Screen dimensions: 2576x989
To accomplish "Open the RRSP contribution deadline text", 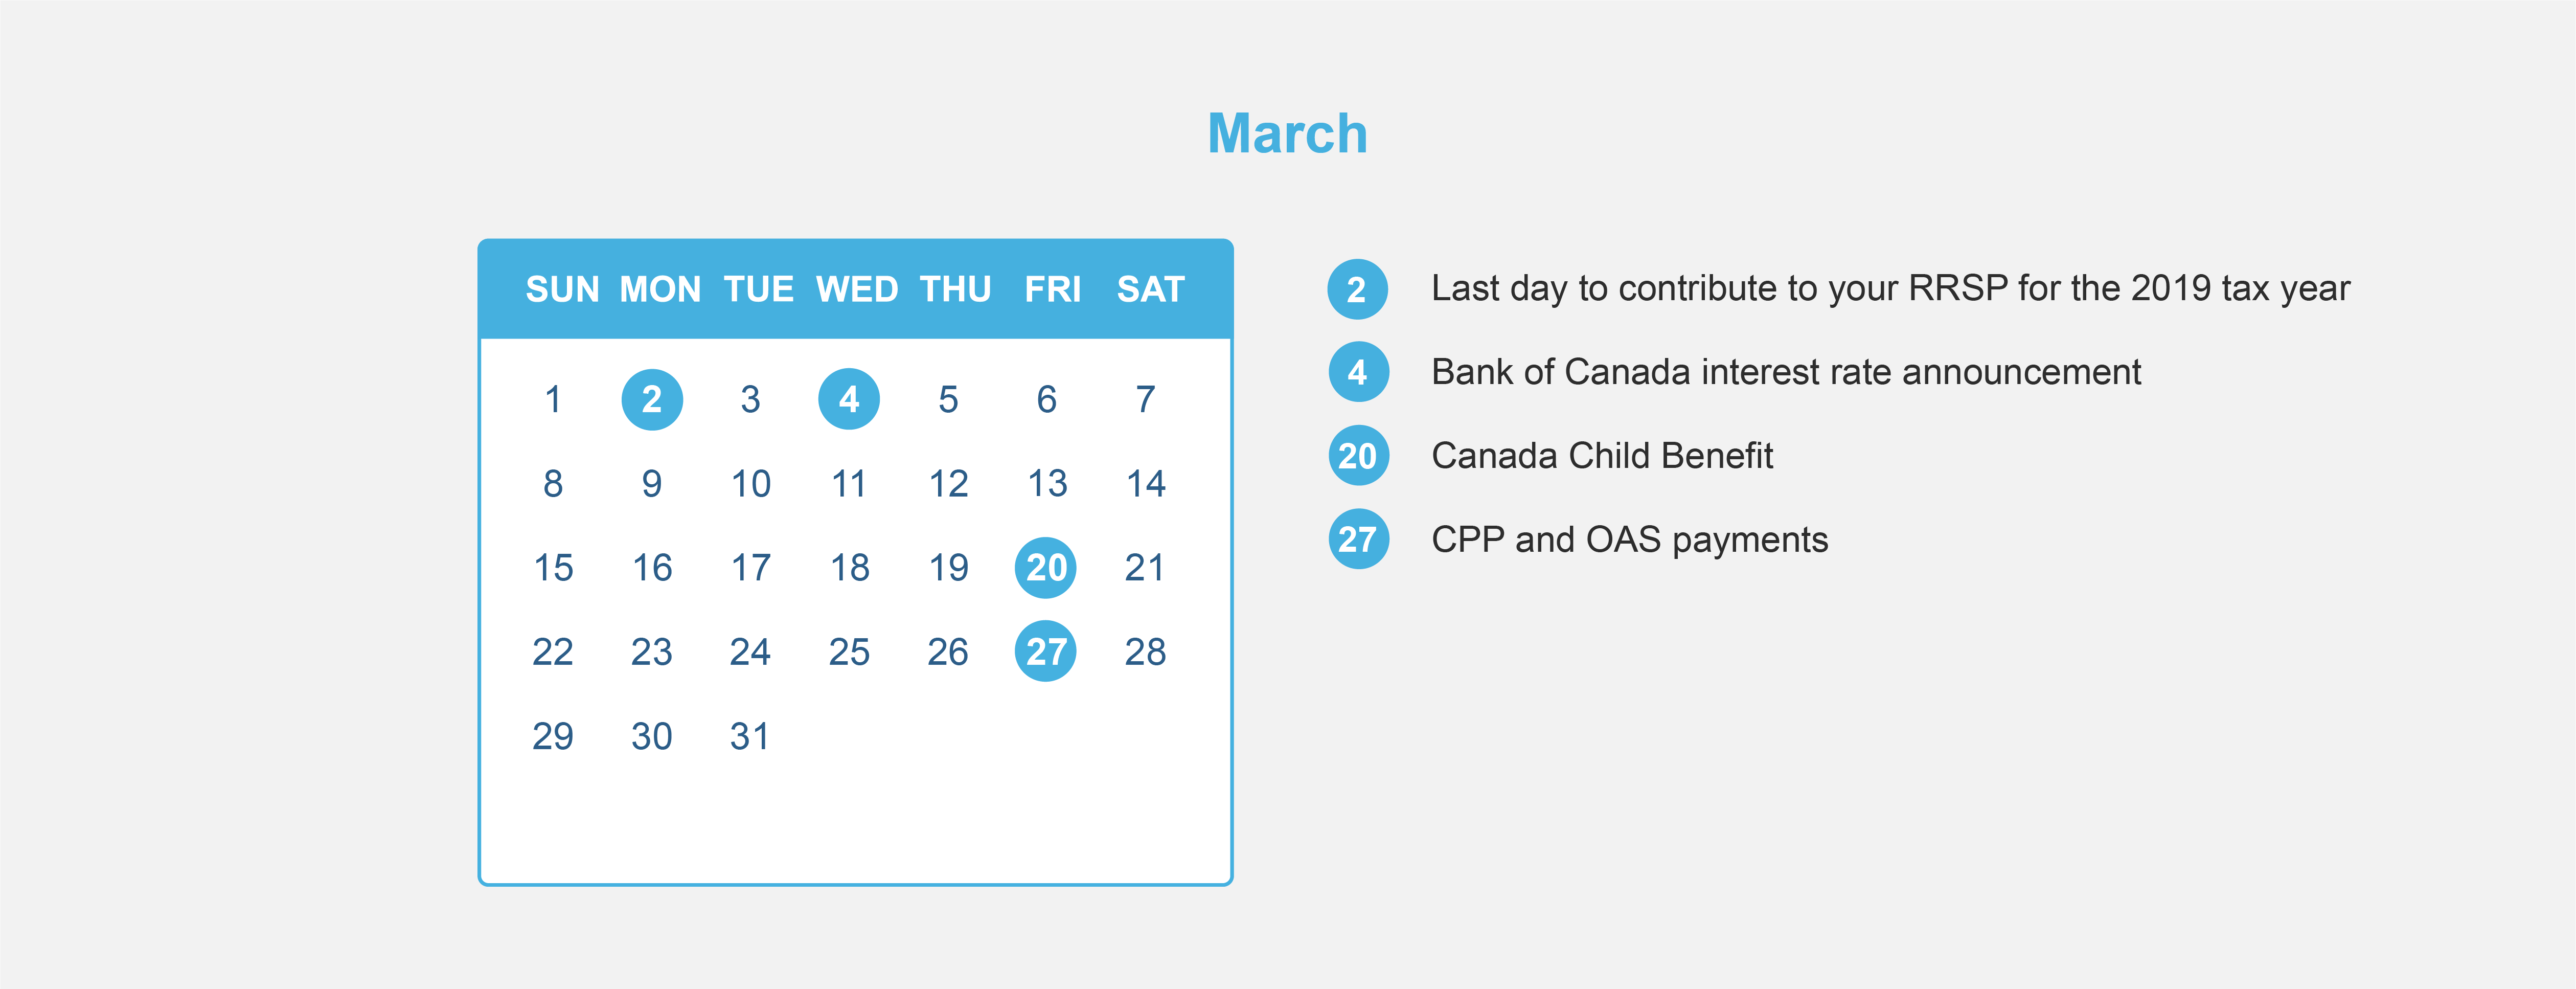I will click(1890, 288).
